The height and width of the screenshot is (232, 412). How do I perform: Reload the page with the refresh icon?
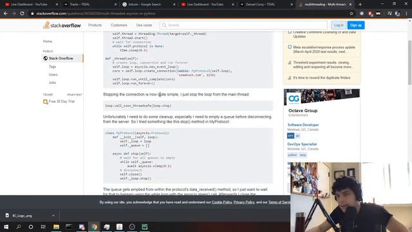[x=23, y=14]
